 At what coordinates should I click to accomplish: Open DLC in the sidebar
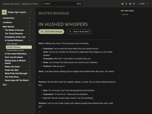pos(5,85)
